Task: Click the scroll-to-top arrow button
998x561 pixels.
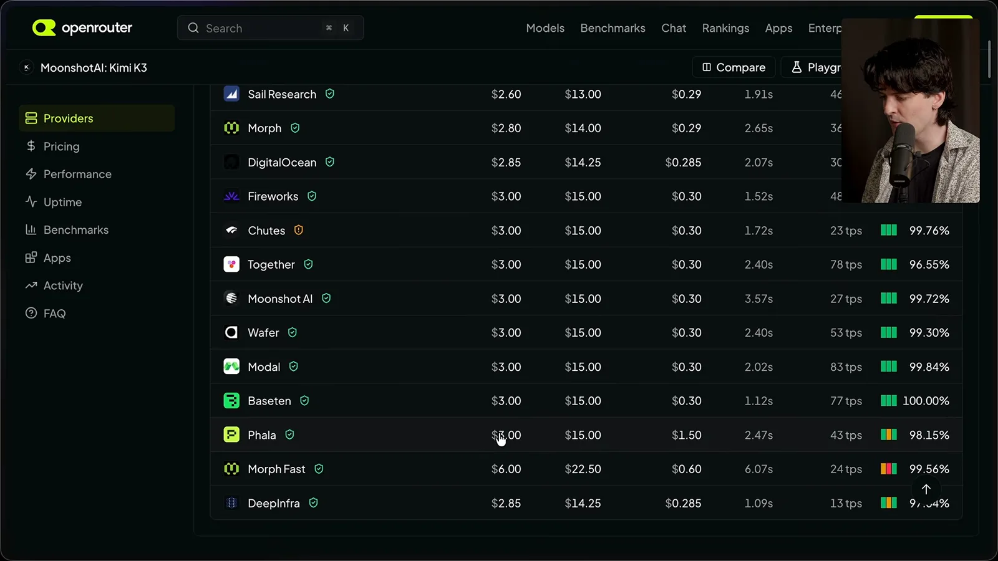Action: point(926,489)
